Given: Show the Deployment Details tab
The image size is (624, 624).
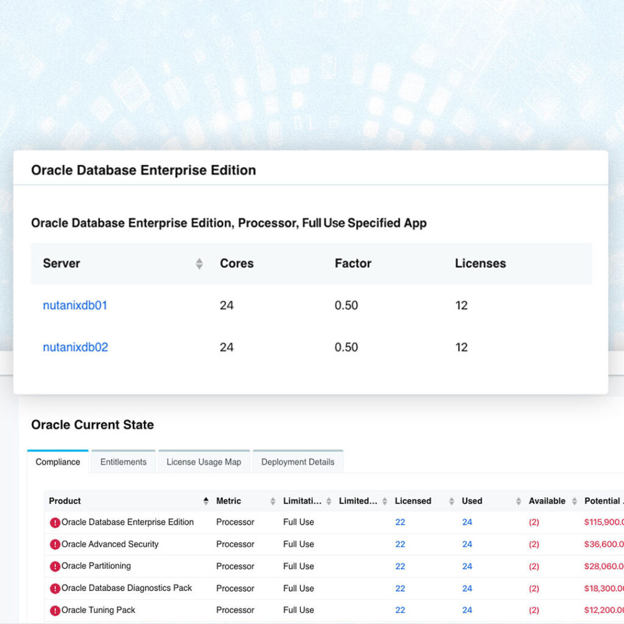Looking at the screenshot, I should click(297, 462).
